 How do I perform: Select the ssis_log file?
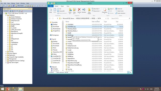coord(70,69)
